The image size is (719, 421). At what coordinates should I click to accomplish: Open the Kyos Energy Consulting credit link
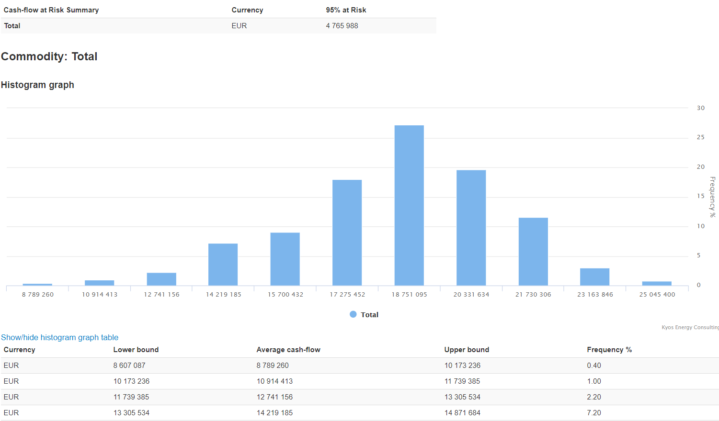click(690, 327)
